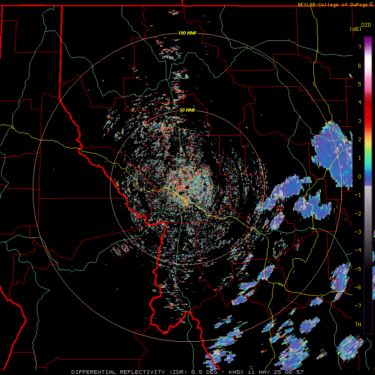
Task: Click the -1 value on color scale
Action: [358, 195]
